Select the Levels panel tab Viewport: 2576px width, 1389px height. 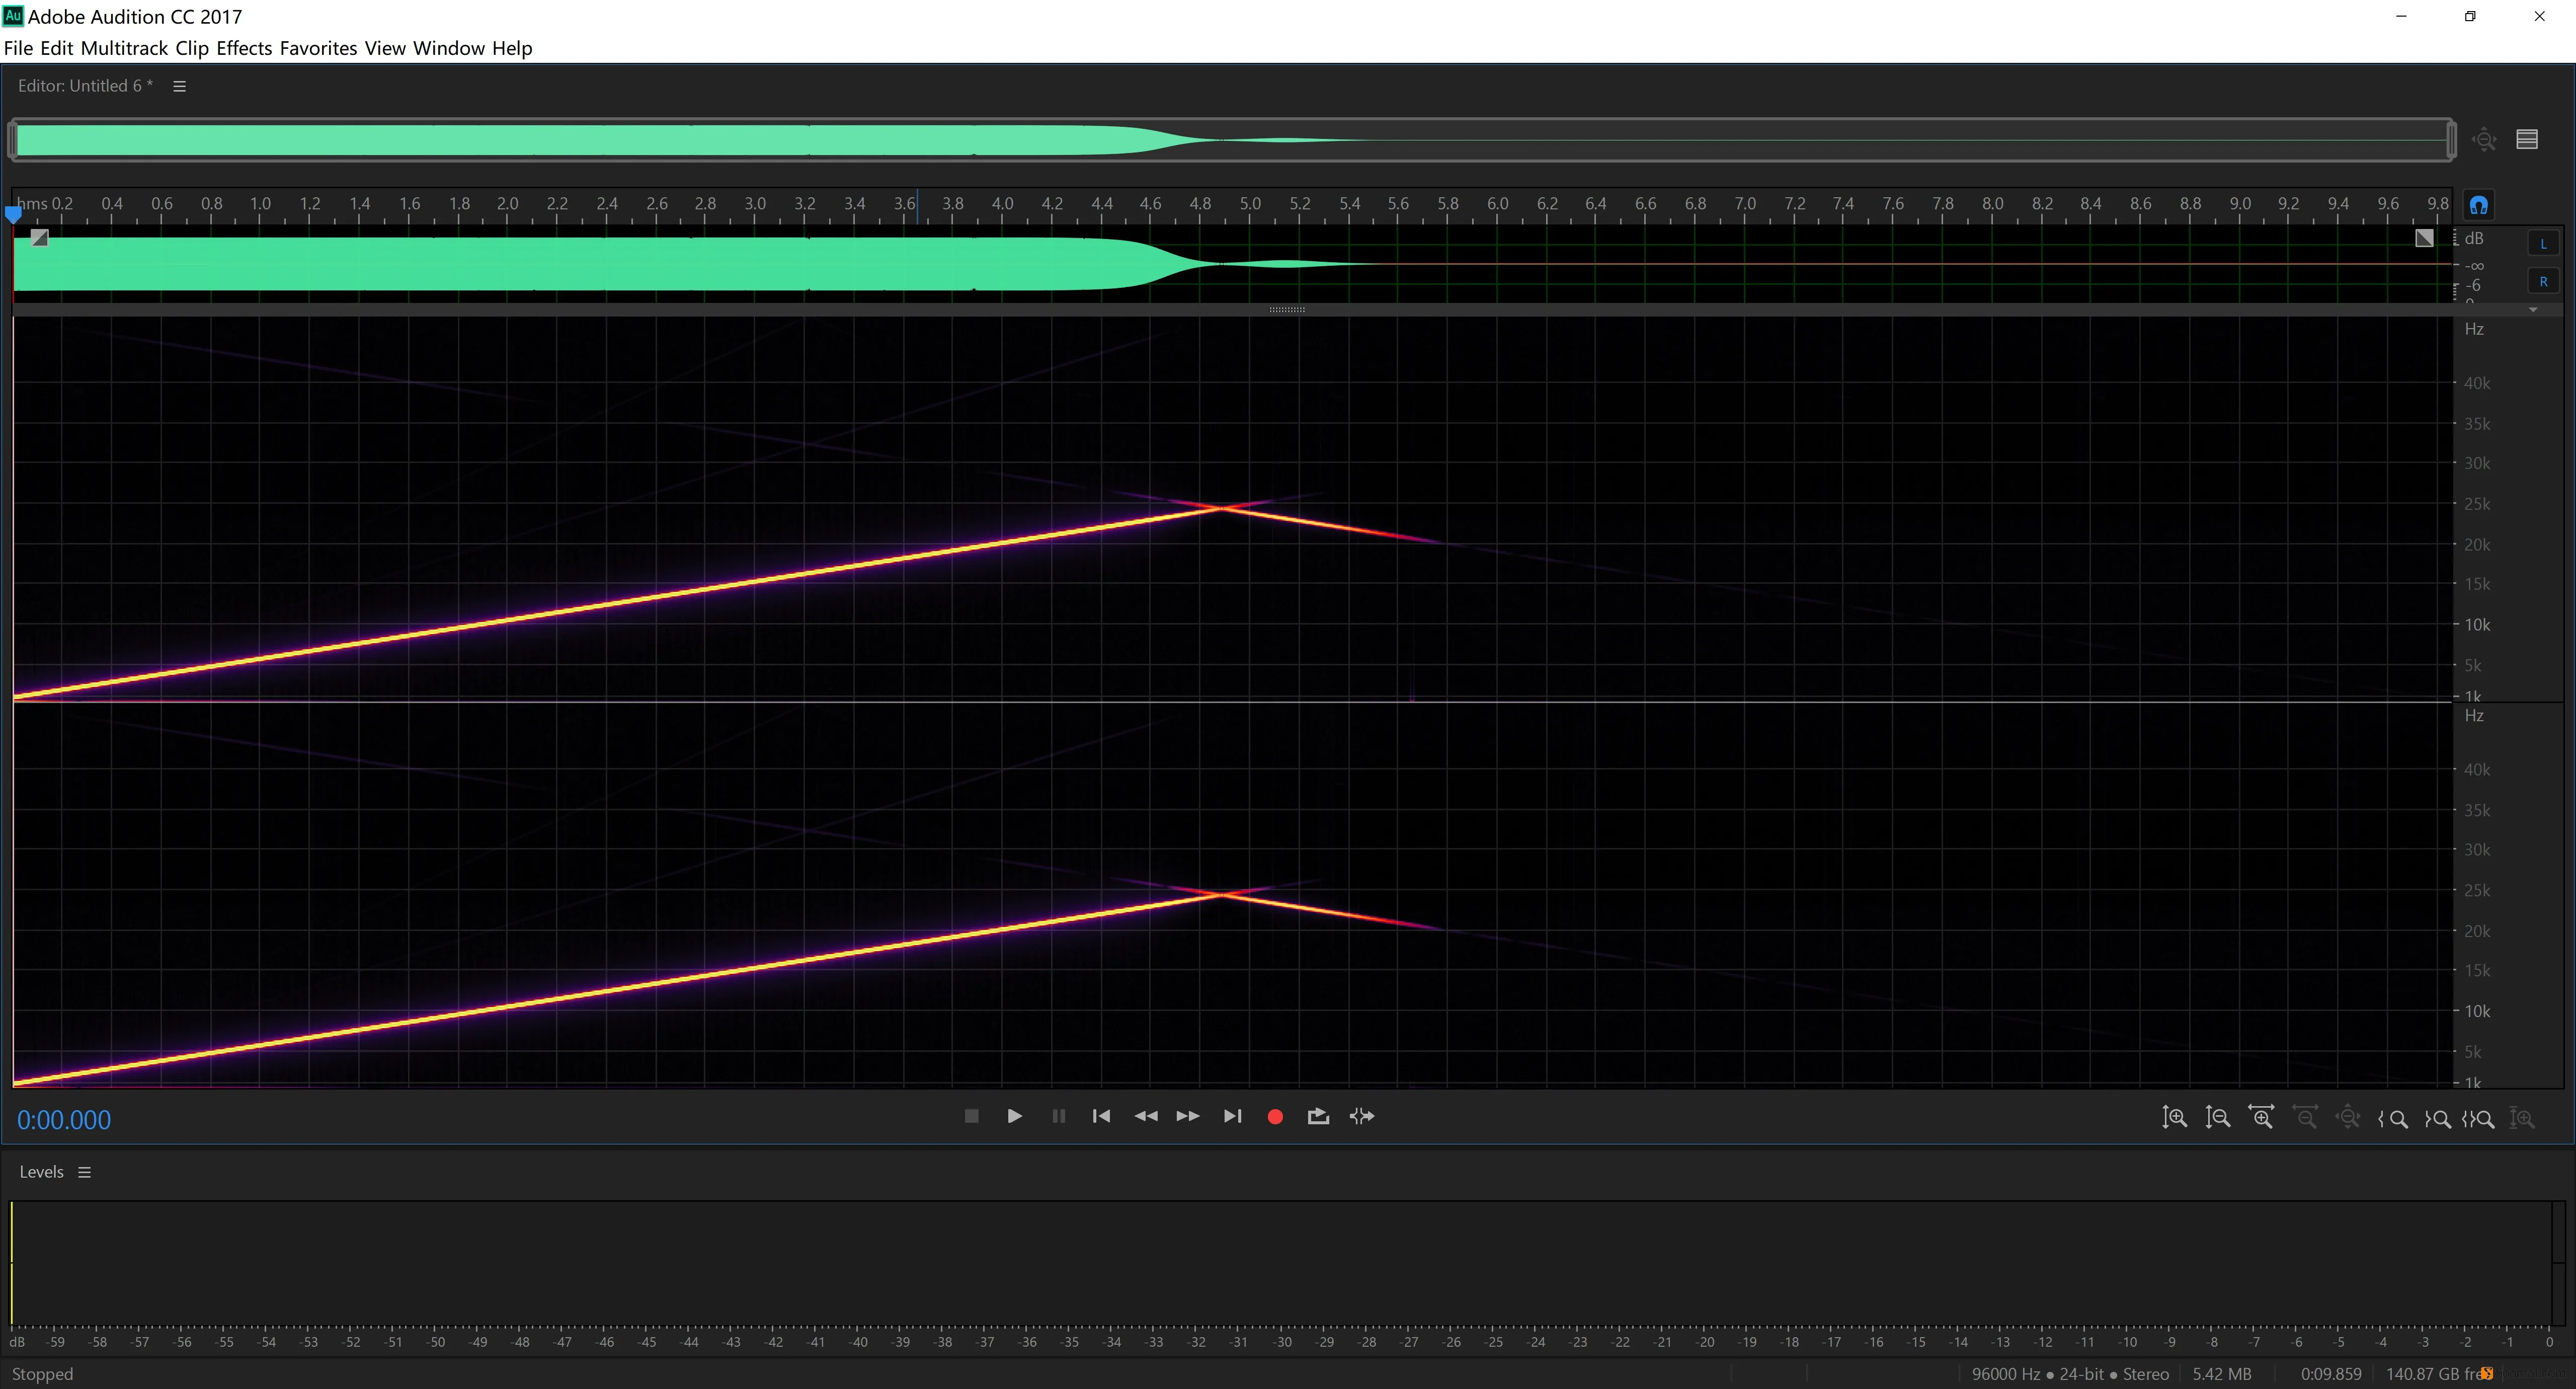pyautogui.click(x=41, y=1172)
